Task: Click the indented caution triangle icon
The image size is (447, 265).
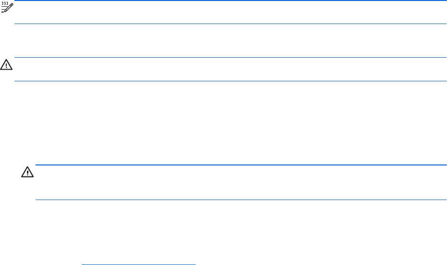Action: click(x=26, y=172)
